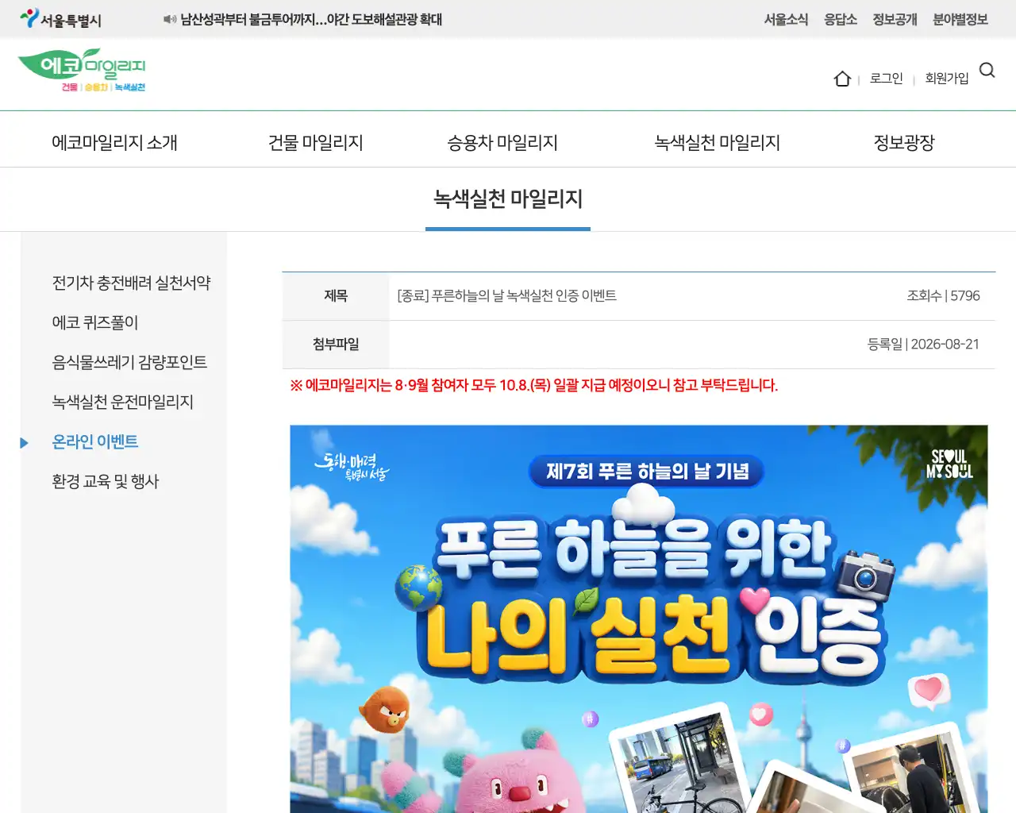Viewport: 1016px width, 813px height.
Task: Go to 환경 교육 및 행사
Action: (x=106, y=481)
